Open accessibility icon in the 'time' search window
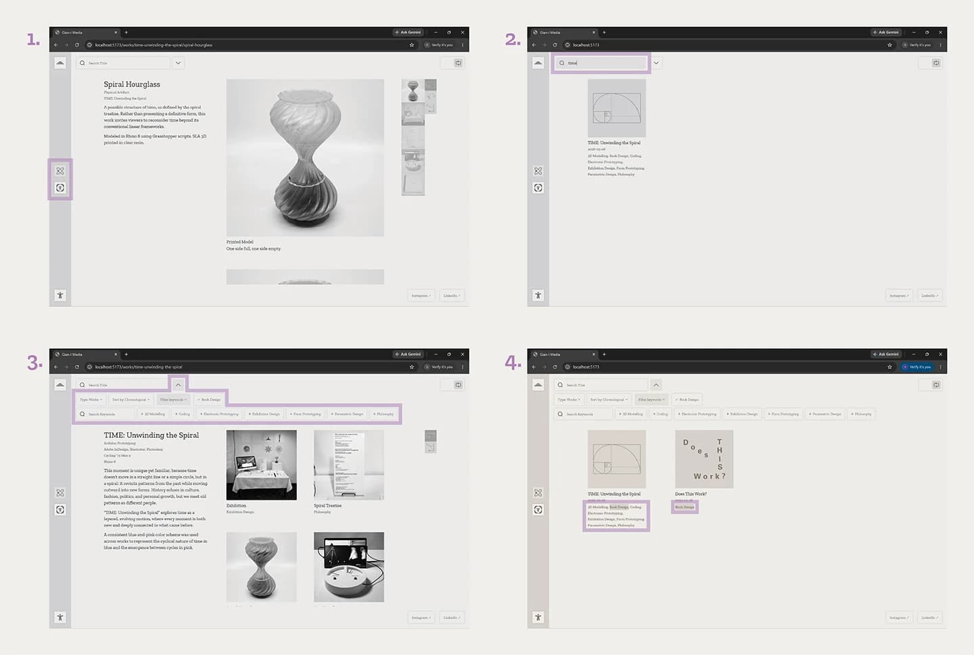974x655 pixels. (x=538, y=295)
